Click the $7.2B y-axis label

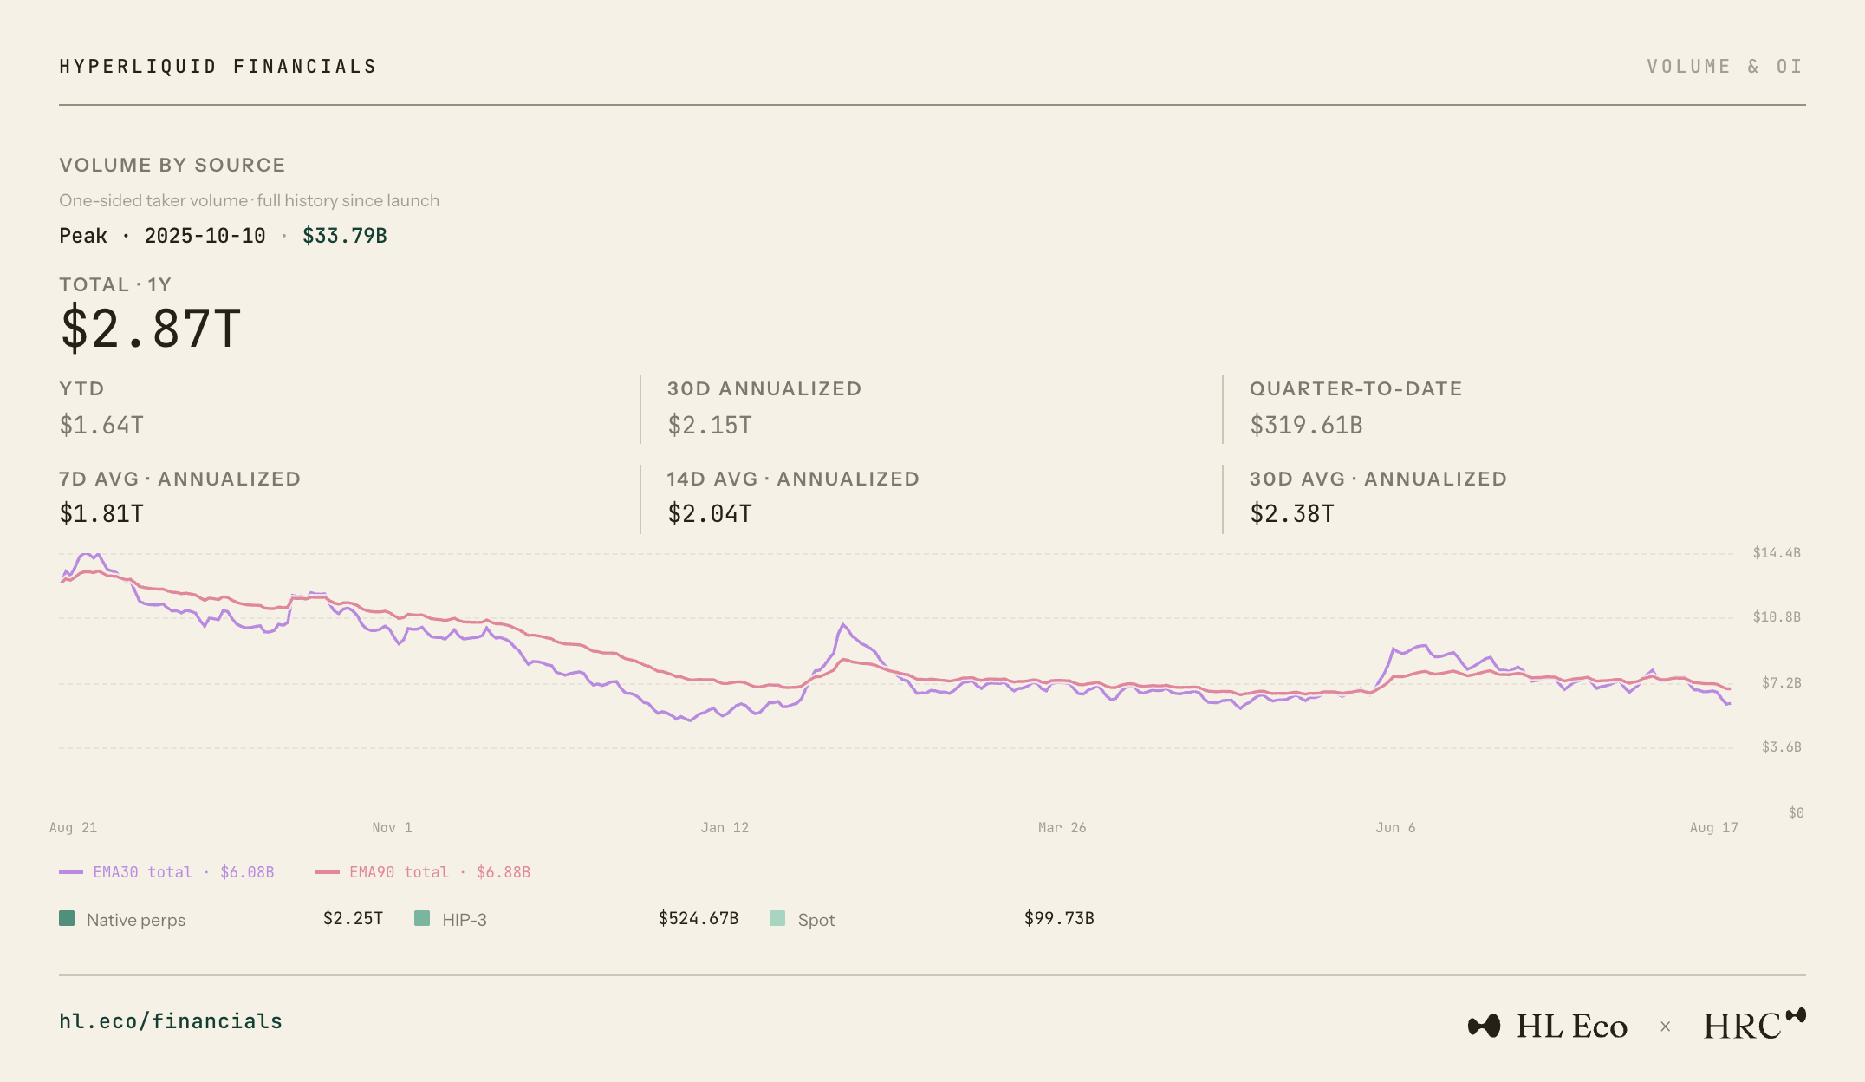tap(1781, 683)
